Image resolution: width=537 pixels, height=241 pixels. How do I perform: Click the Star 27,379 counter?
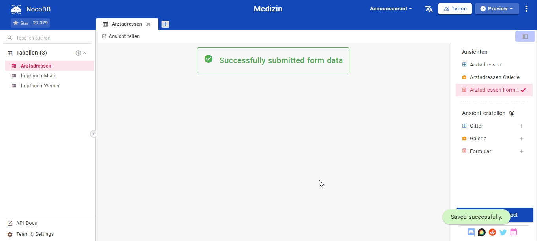(x=30, y=23)
